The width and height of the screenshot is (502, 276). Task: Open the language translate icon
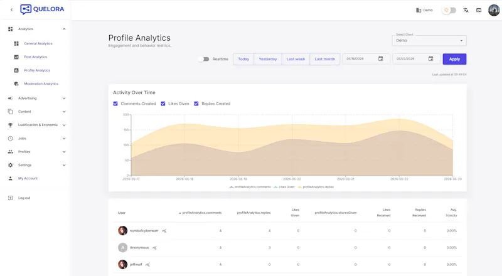(466, 10)
